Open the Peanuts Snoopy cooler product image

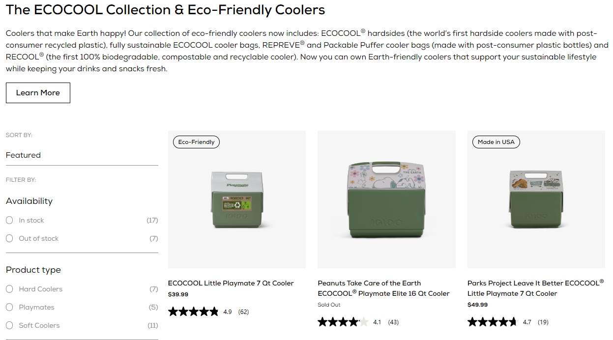tap(386, 199)
